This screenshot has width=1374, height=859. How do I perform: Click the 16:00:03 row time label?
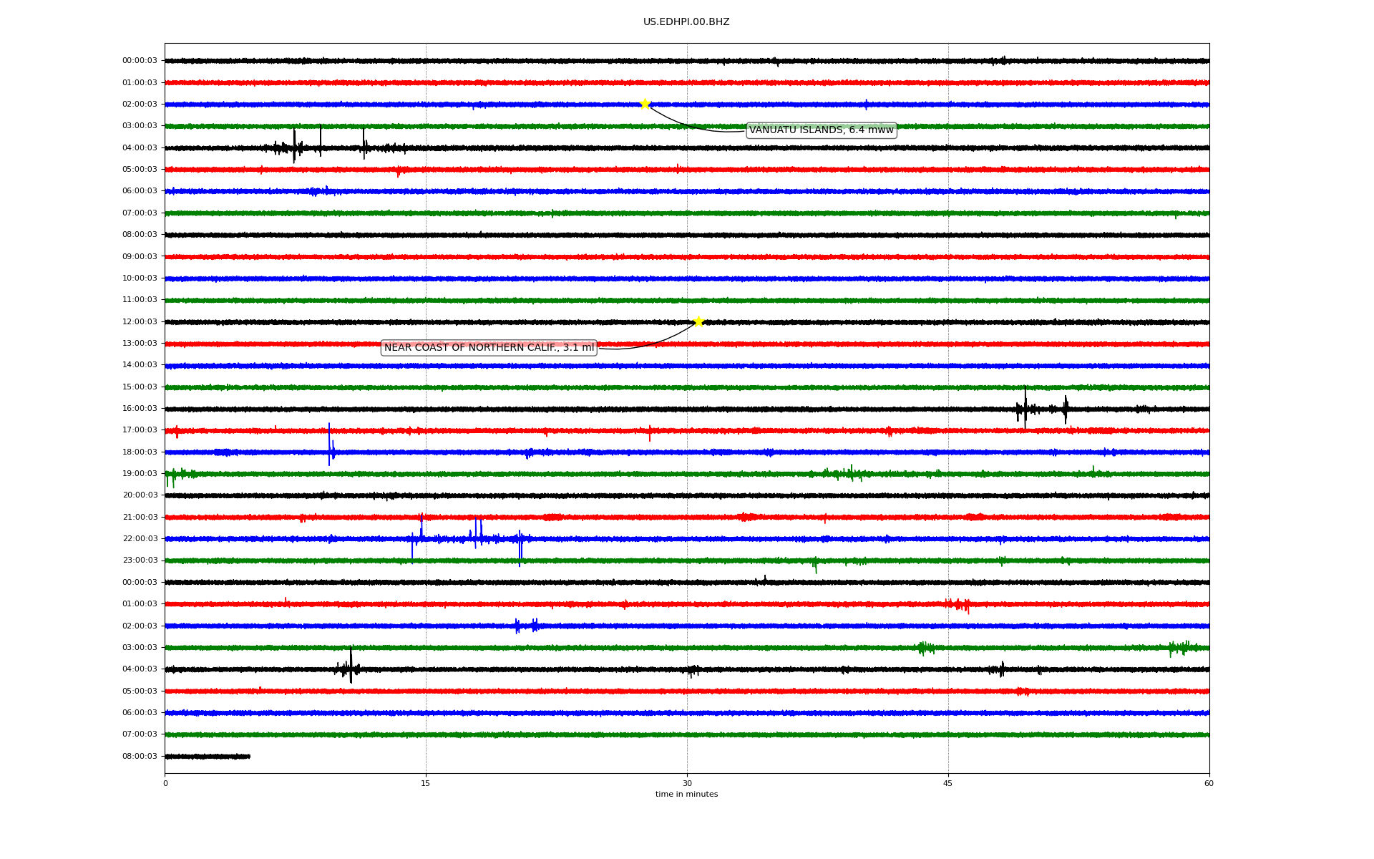[140, 409]
